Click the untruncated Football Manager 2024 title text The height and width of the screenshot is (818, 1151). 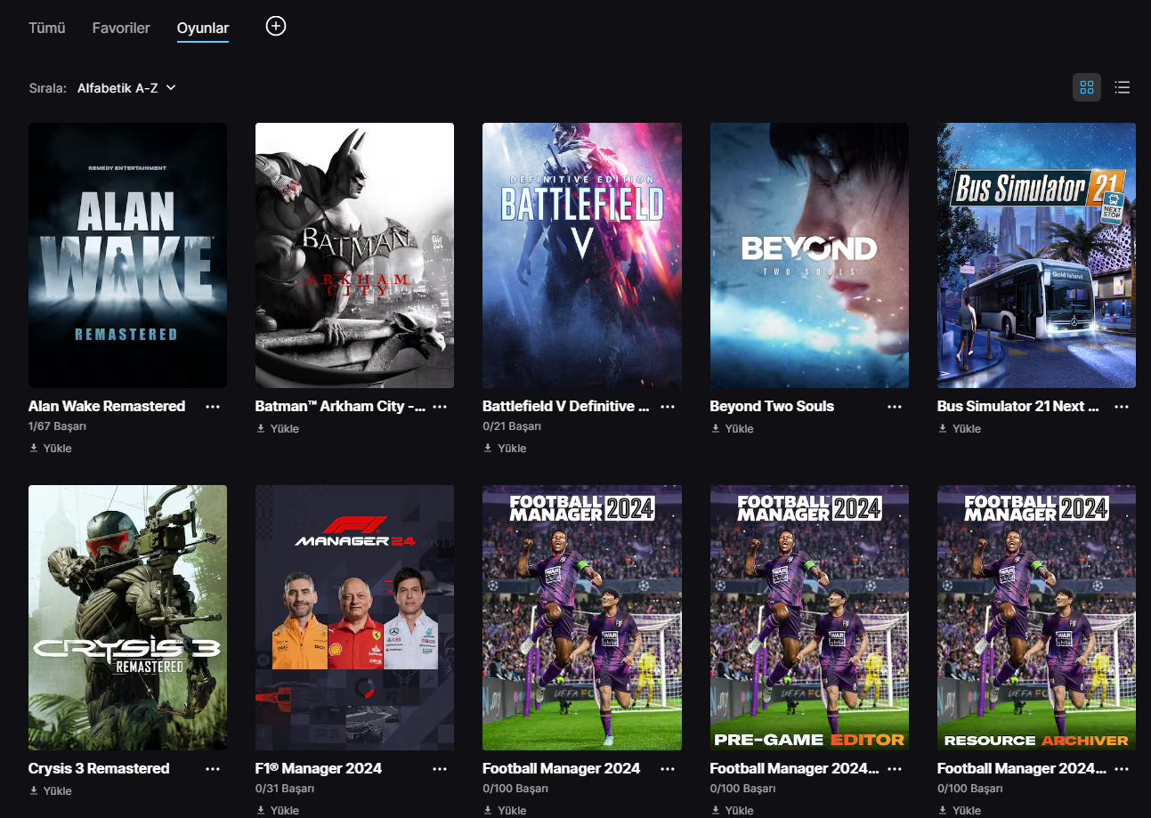tap(562, 768)
